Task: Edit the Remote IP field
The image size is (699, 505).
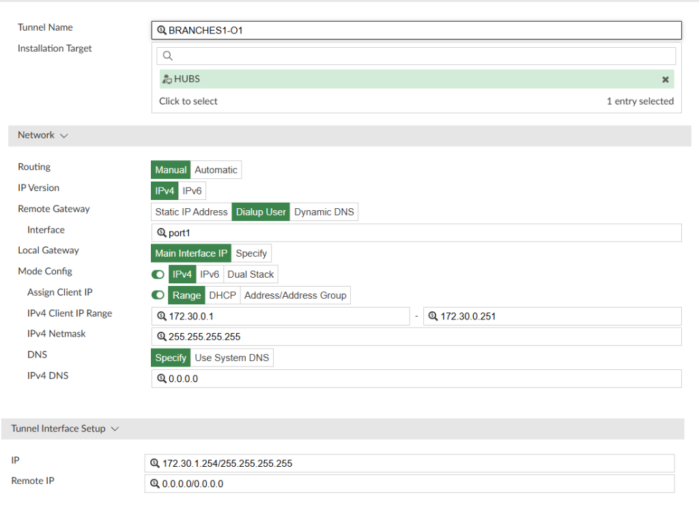Action: (410, 484)
